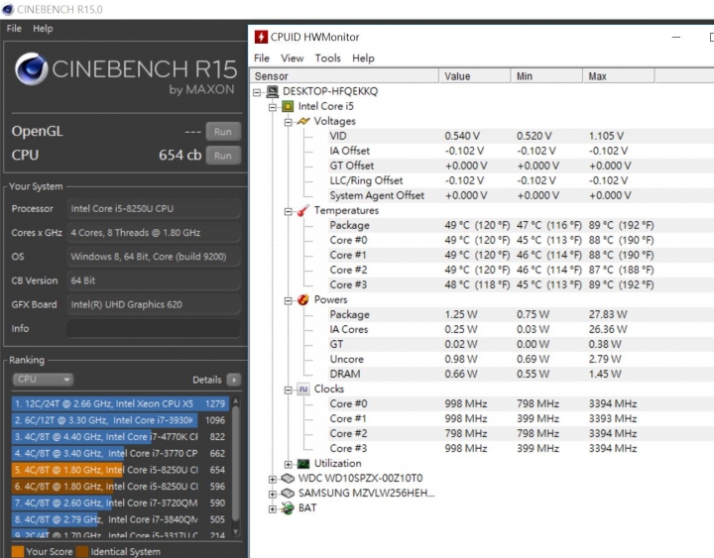Screen dimensions: 714x558
Task: Click the Cinebench logo sphere icon
Action: (31, 69)
